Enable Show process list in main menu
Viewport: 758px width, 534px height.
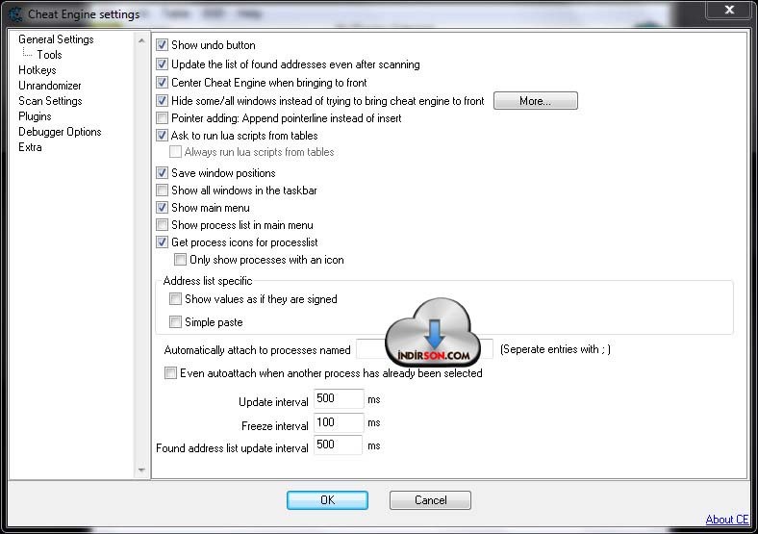(x=162, y=225)
